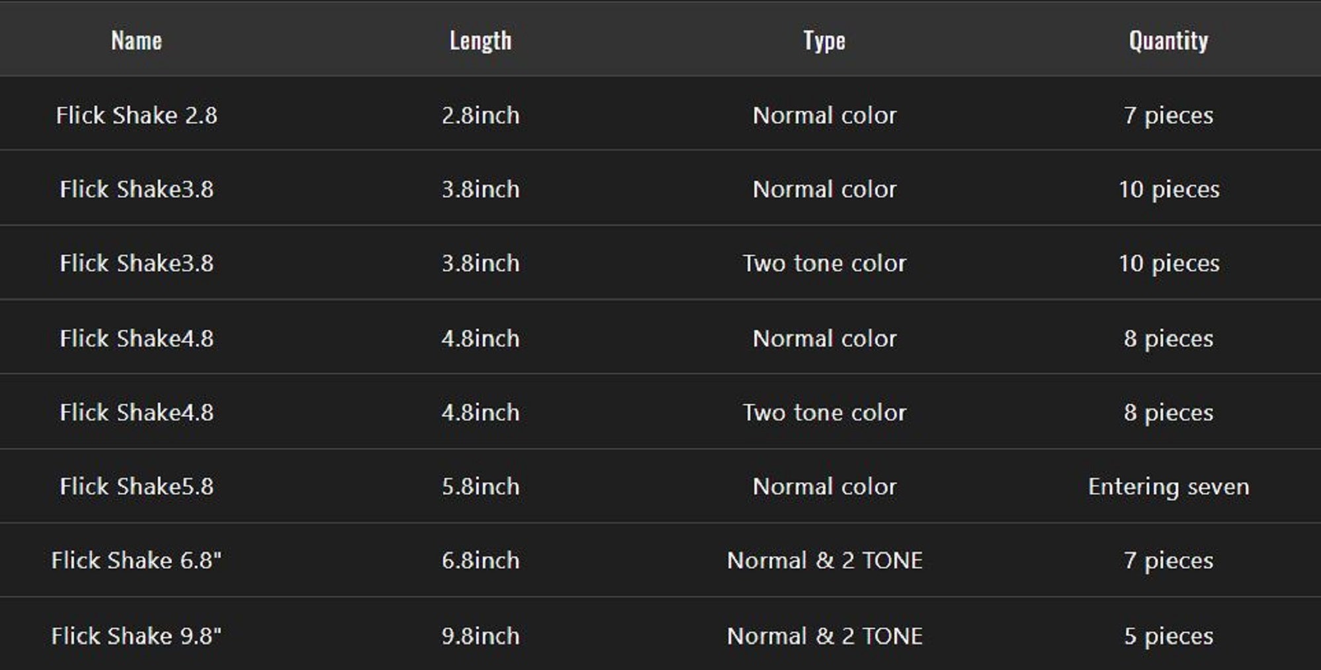The image size is (1321, 670).
Task: Click 7 pieces in the Flick Shake 2.8 row
Action: point(1168,116)
